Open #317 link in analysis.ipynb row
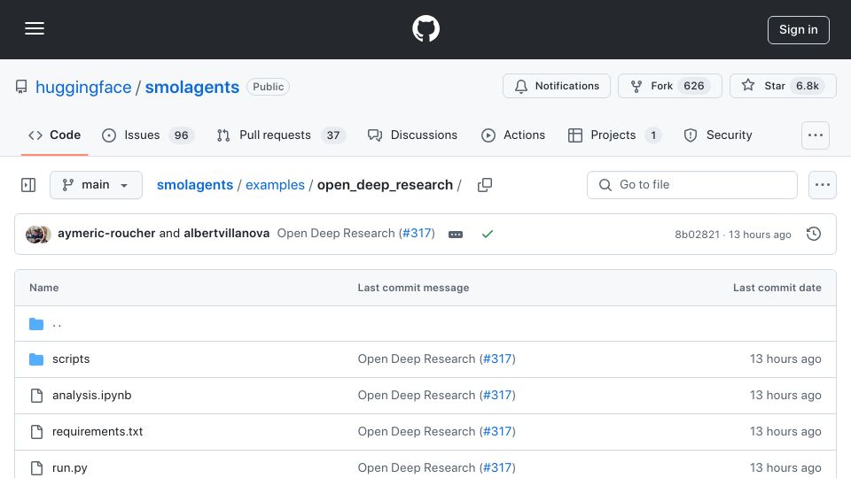Viewport: 851px width, 478px height. 497,395
